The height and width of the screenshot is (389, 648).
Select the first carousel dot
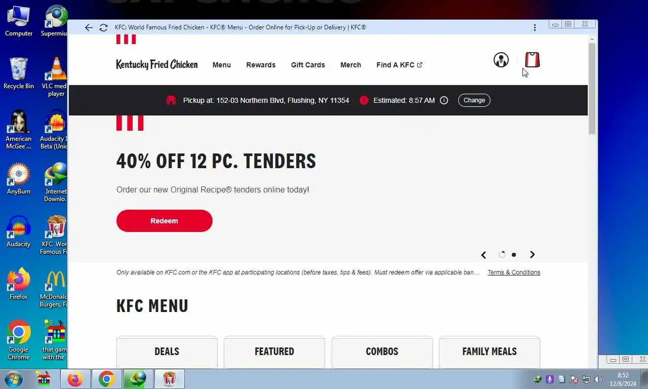(x=502, y=255)
